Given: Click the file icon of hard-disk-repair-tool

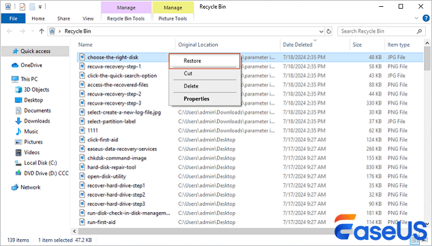Looking at the screenshot, I should tap(82, 167).
